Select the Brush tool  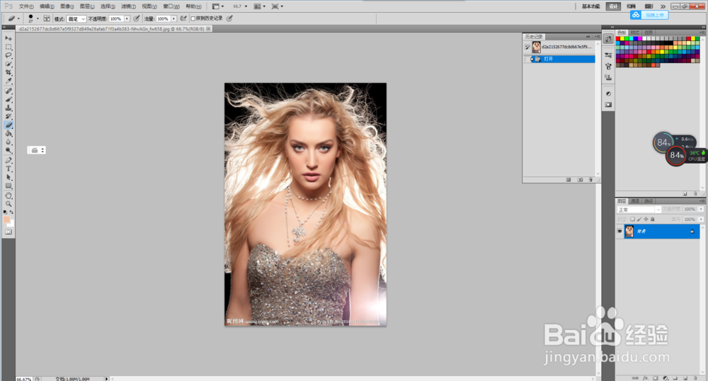point(8,99)
